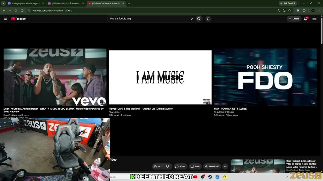Visit the PLAYER ONE MUSIC channel
Viewport: 323px width, 181px height.
pyautogui.click(x=224, y=112)
